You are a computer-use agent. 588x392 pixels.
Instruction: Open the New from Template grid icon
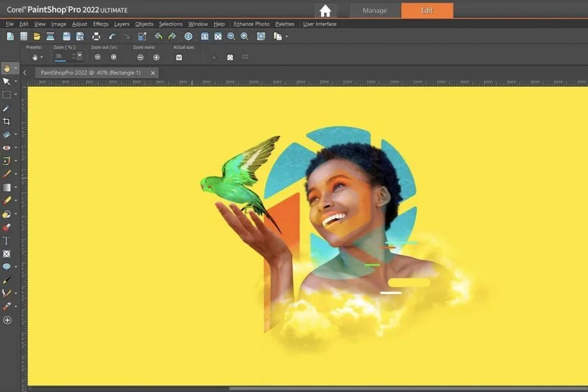(24, 37)
